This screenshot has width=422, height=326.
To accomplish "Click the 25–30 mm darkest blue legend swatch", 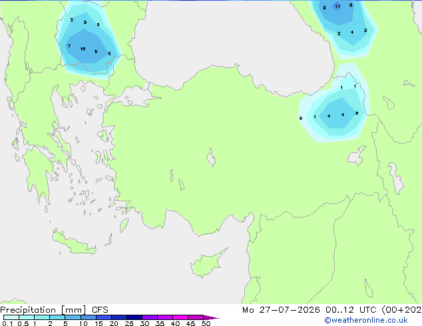I will tap(134, 317).
